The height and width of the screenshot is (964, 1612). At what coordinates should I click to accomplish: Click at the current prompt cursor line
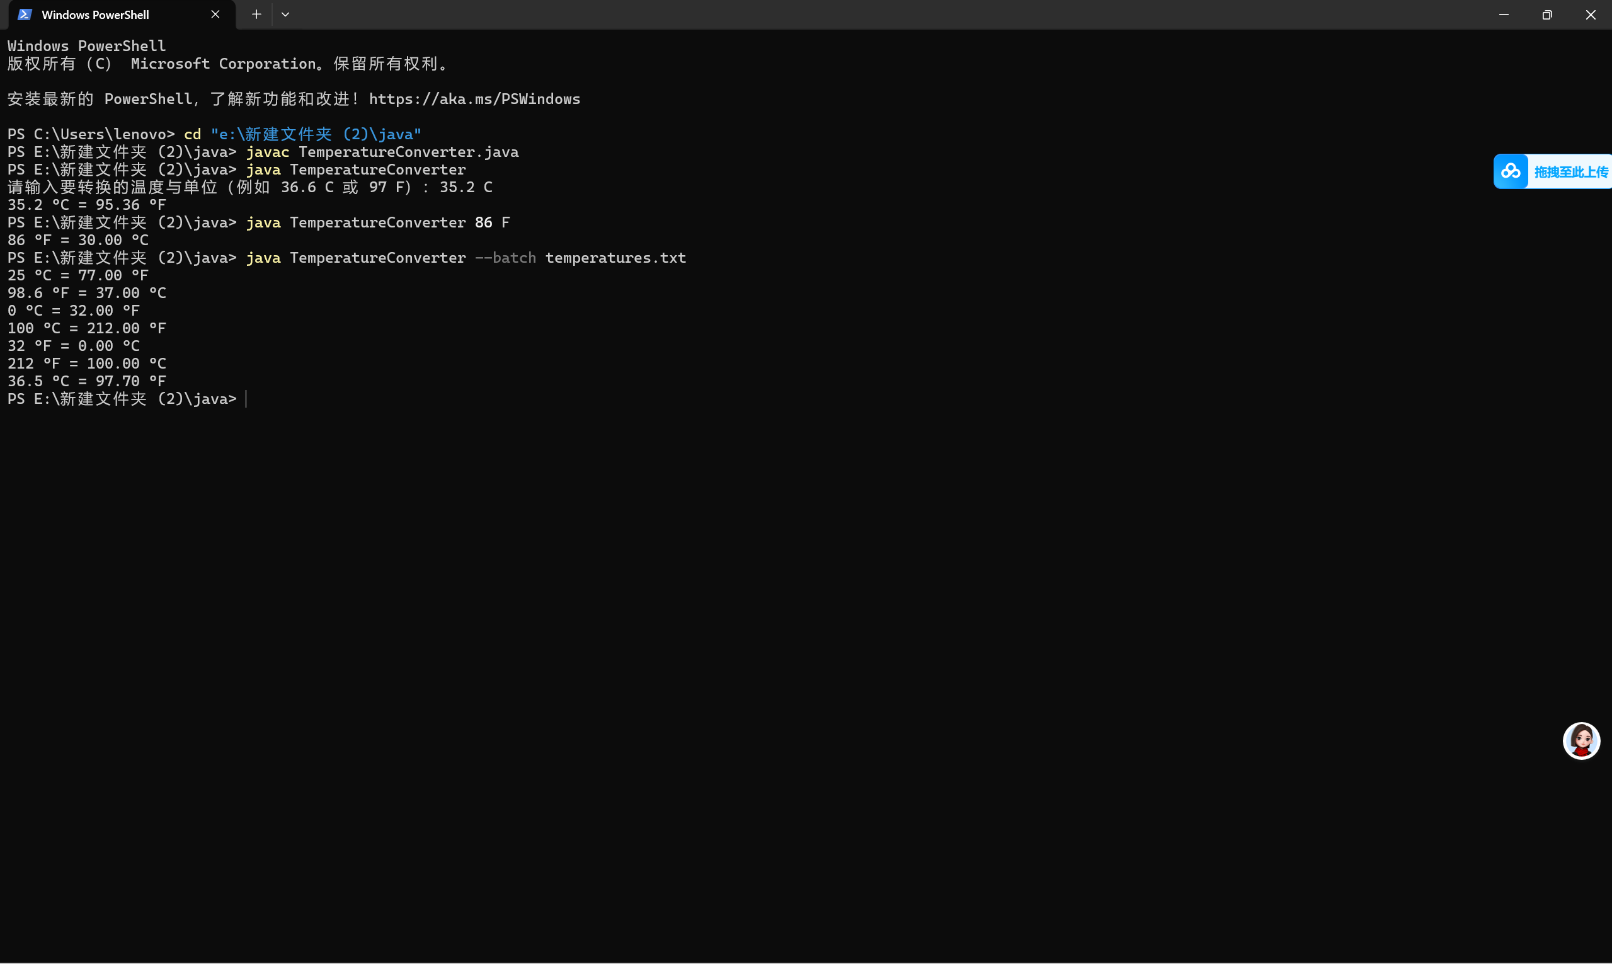247,399
